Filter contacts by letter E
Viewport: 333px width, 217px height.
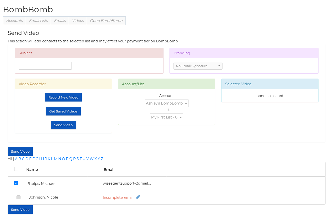click(30, 159)
